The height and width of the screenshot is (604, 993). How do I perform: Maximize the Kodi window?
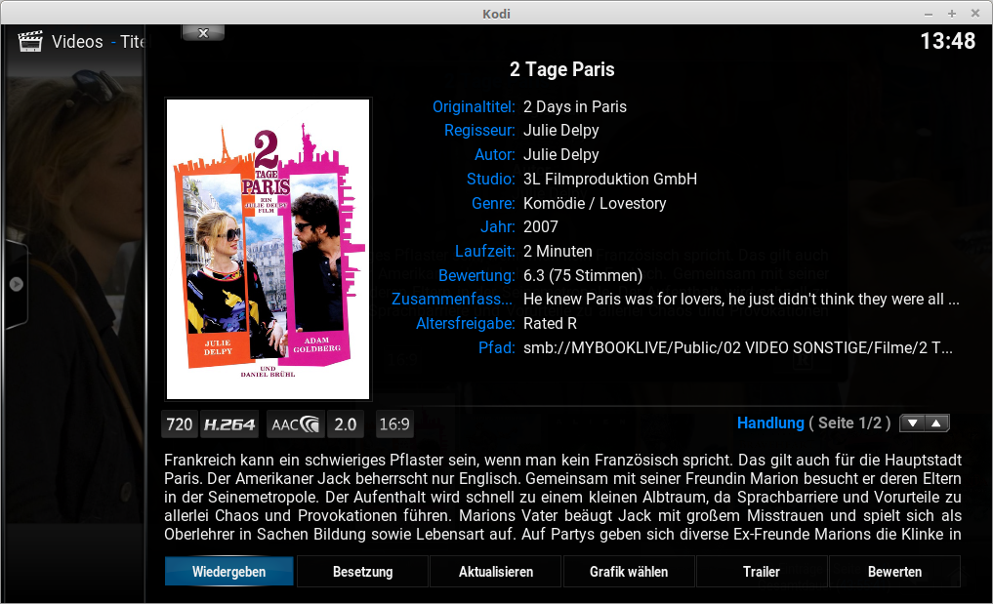point(951,14)
